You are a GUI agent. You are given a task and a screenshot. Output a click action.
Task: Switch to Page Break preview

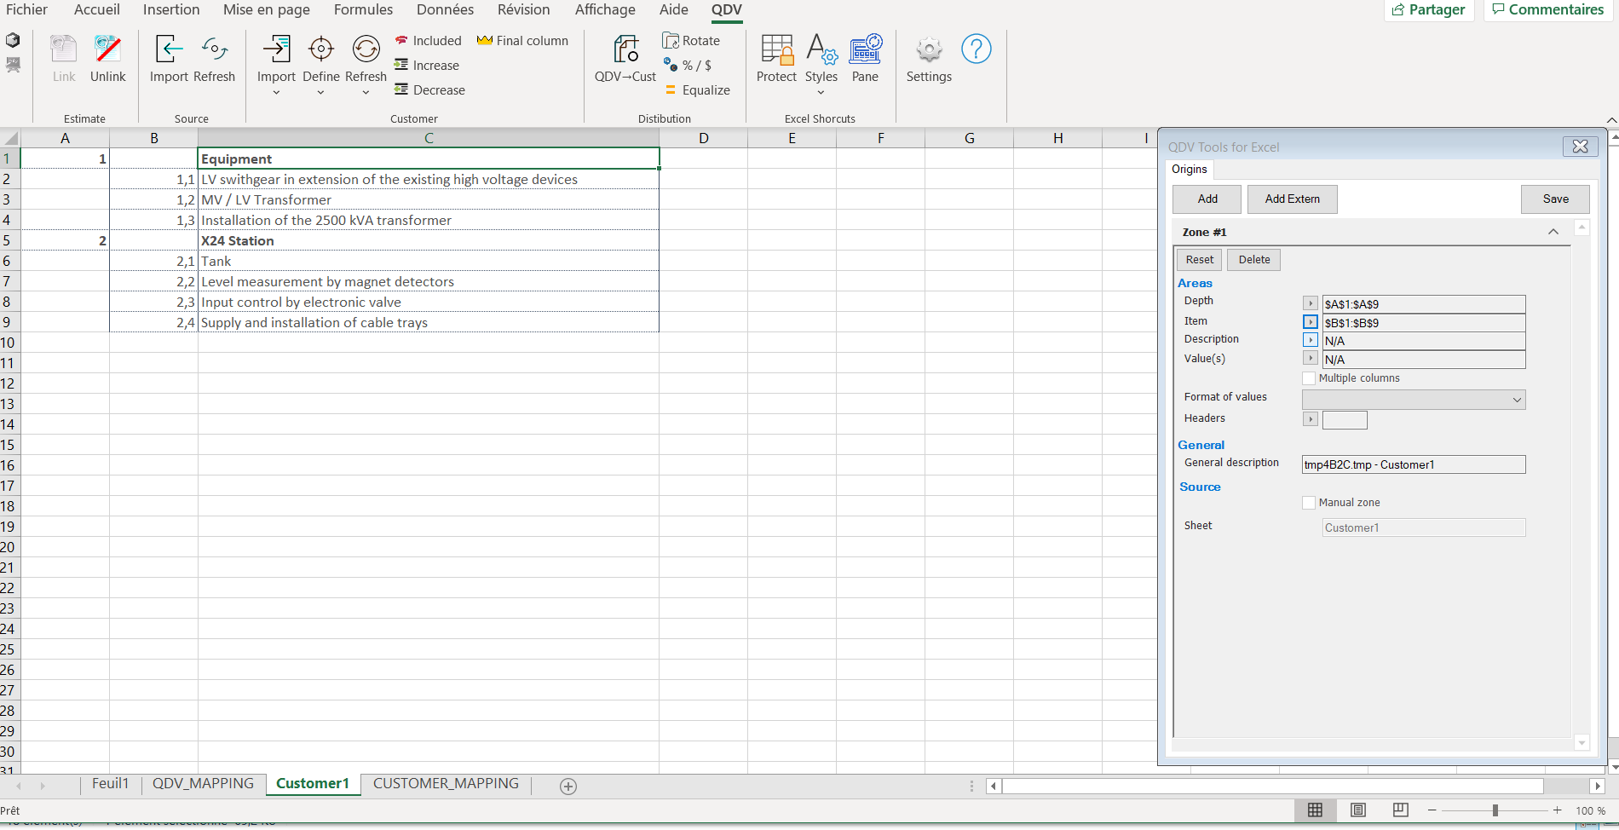pos(1401,810)
